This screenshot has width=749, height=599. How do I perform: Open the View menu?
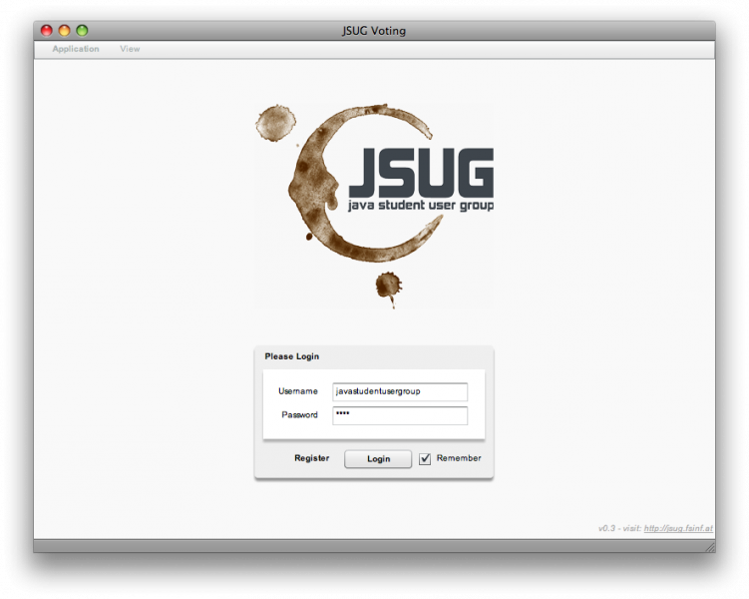(130, 49)
